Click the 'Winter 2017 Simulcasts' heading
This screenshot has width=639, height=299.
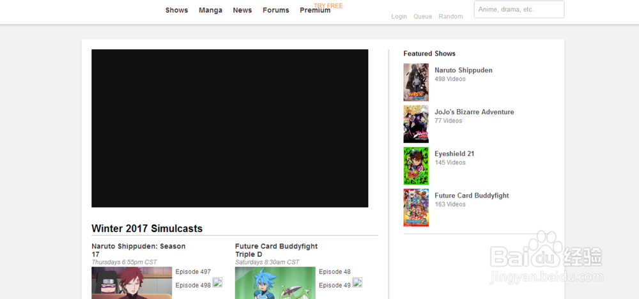pos(147,229)
